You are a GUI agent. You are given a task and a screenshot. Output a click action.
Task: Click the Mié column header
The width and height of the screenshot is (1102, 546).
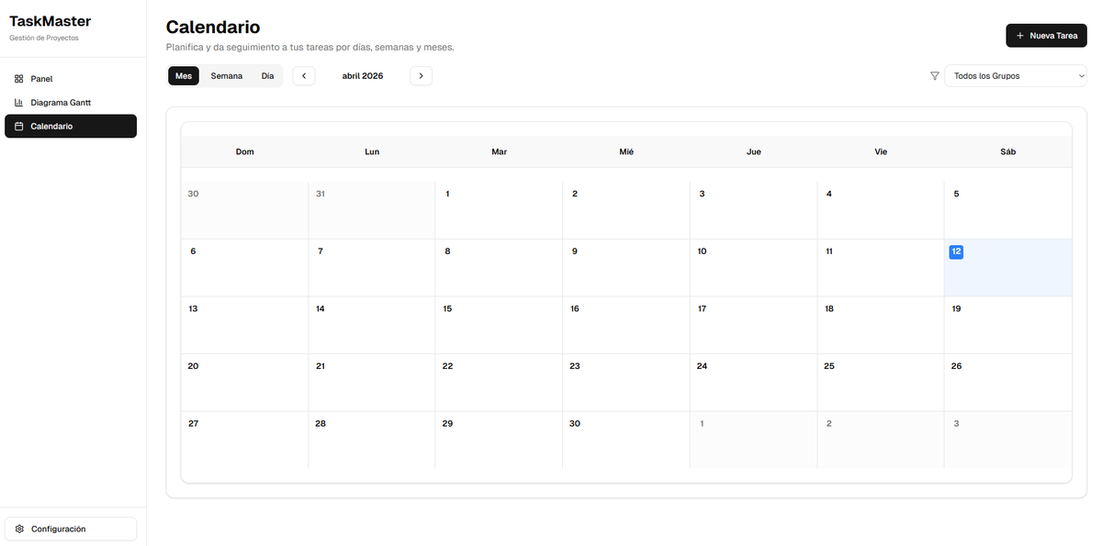pos(626,151)
